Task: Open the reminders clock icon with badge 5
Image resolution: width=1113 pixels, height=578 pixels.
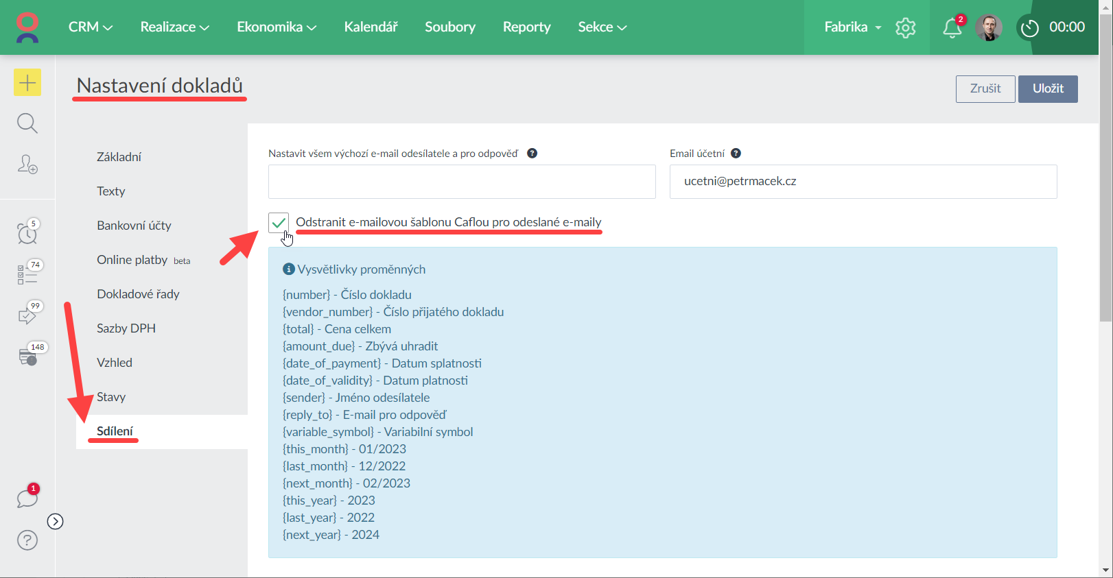Action: [27, 233]
